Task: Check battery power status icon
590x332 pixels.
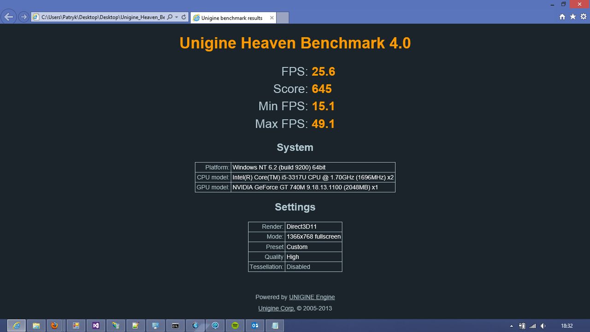Action: [x=522, y=326]
